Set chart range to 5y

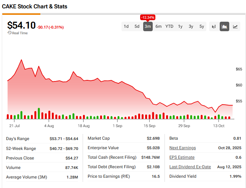pyautogui.click(x=202, y=27)
